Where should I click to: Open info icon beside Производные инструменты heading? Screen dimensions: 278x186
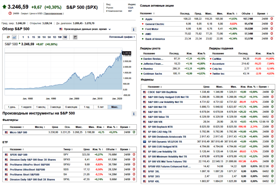(134, 114)
